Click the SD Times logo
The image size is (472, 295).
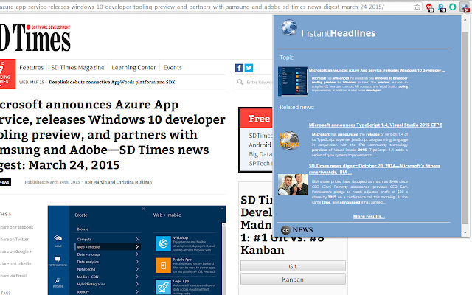pos(35,38)
